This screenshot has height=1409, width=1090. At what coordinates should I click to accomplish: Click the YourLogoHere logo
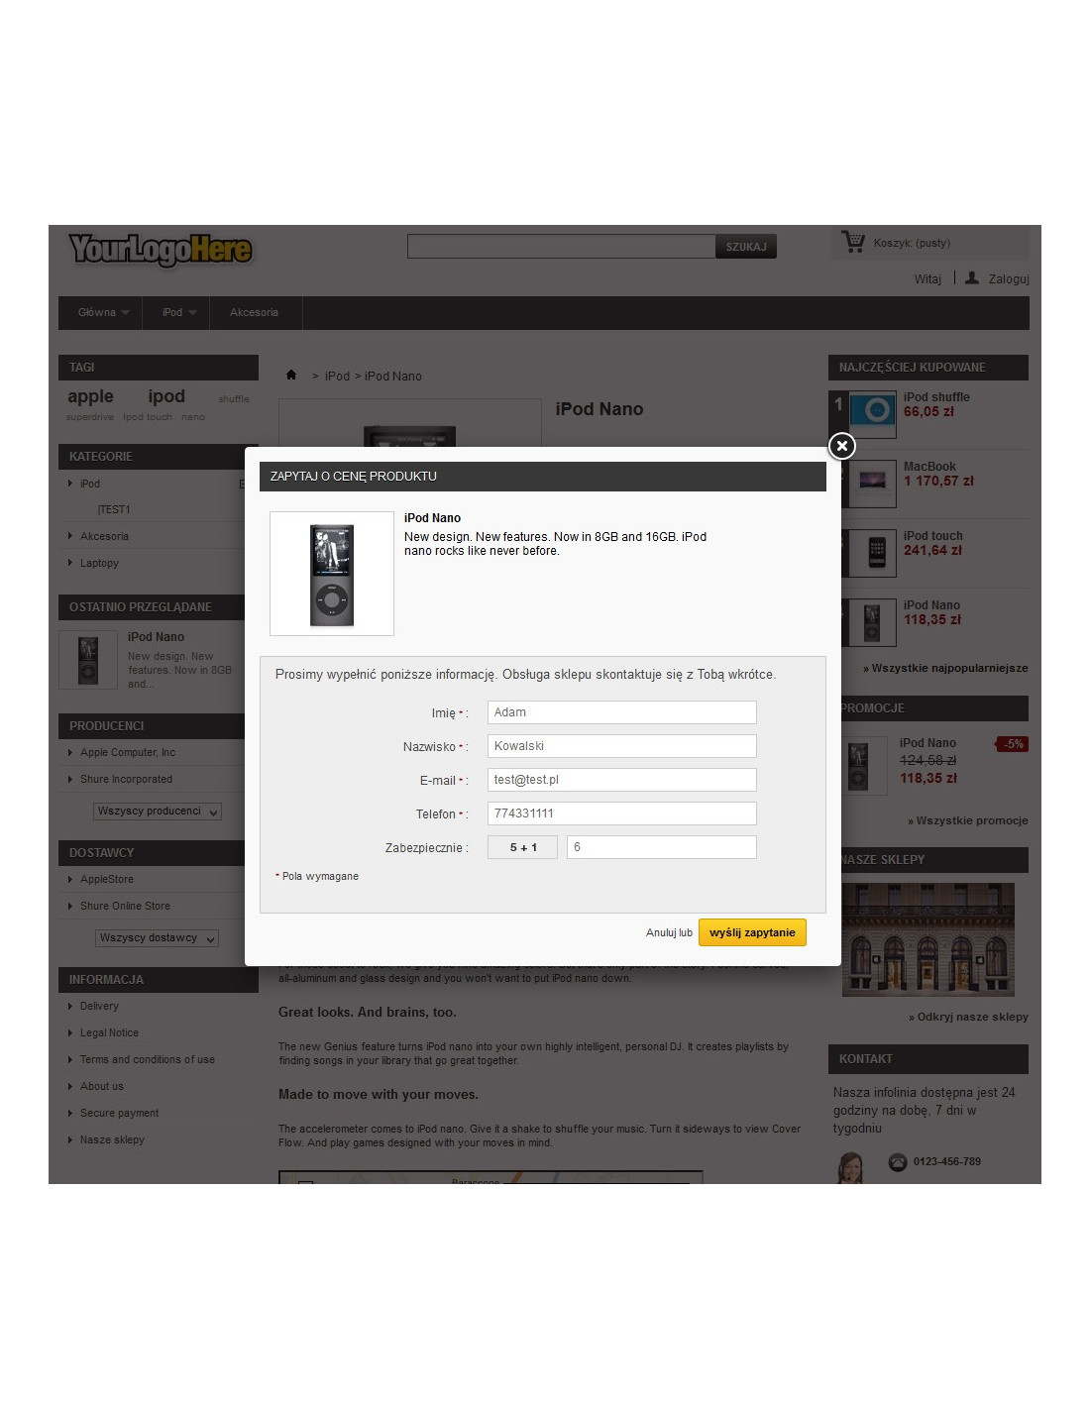pos(161,250)
